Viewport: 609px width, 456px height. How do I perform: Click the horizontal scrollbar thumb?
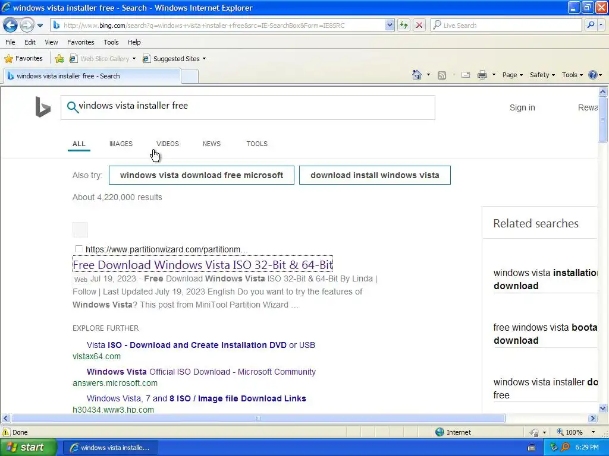click(x=258, y=419)
